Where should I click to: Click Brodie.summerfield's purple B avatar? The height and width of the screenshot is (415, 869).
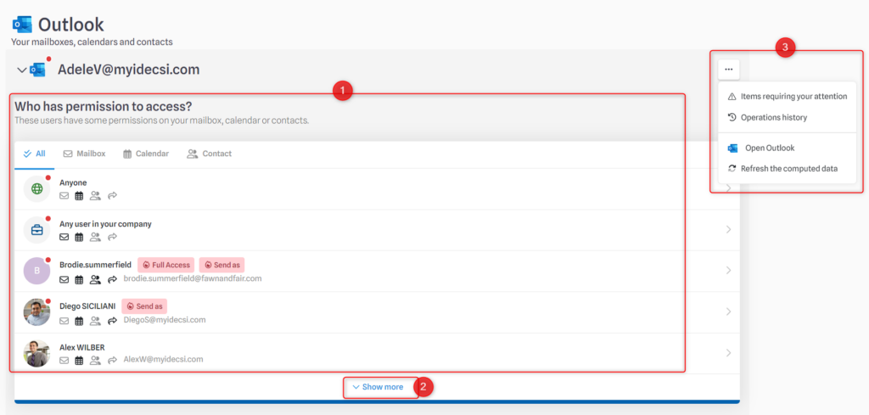tap(37, 271)
